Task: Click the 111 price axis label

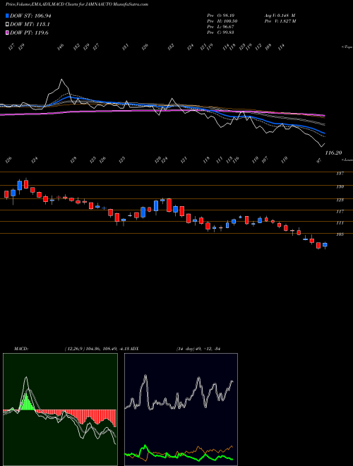Action: click(x=340, y=223)
